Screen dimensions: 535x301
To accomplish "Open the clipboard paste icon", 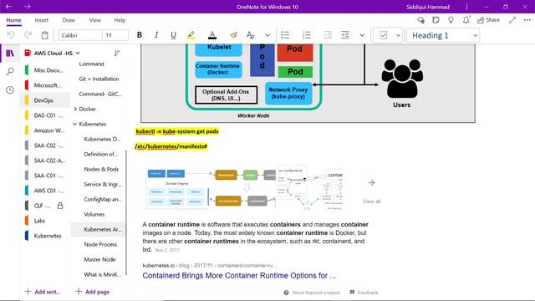I will pyautogui.click(x=44, y=35).
